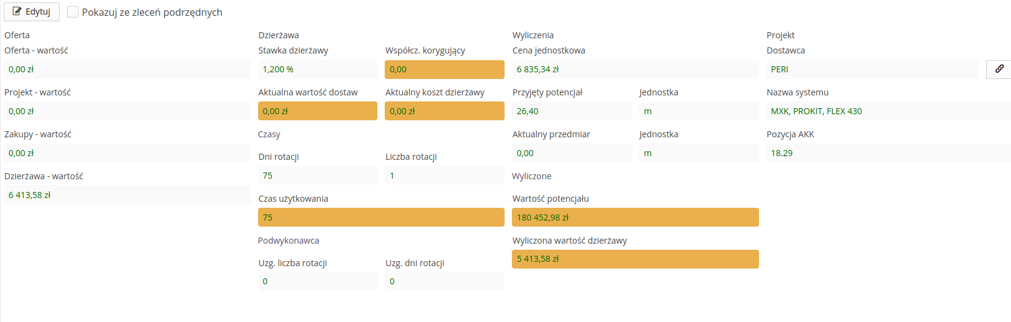Click the Nazwa systemu field

pos(888,111)
